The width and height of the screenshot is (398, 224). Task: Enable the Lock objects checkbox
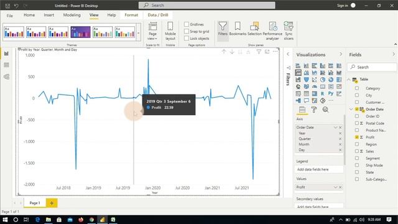pyautogui.click(x=187, y=39)
